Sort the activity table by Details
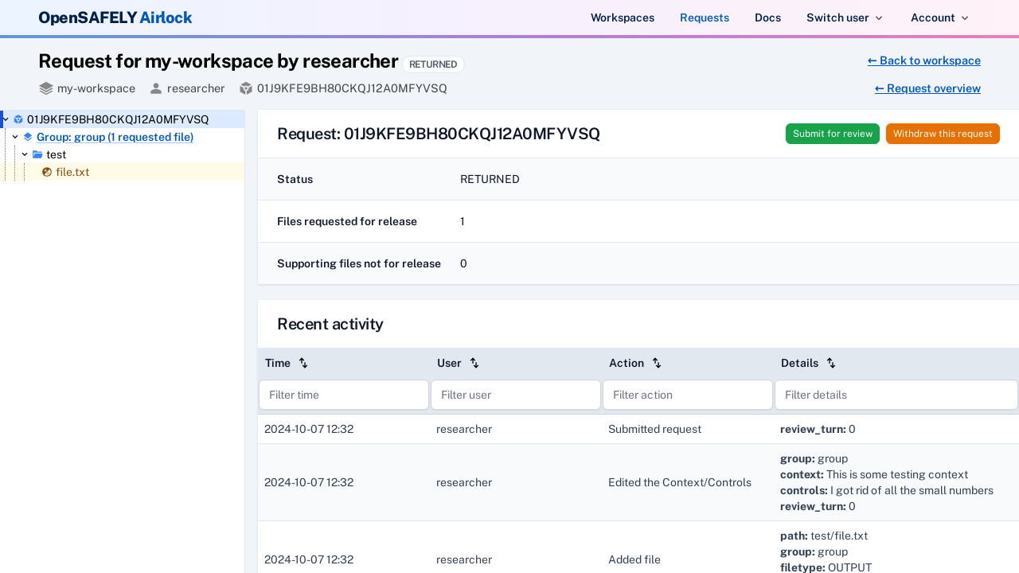Screen dimensions: 1019x573 point(831,363)
